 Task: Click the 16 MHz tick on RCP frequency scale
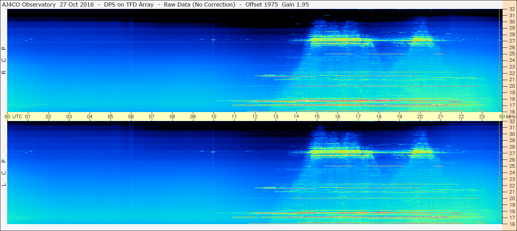[x=512, y=111]
